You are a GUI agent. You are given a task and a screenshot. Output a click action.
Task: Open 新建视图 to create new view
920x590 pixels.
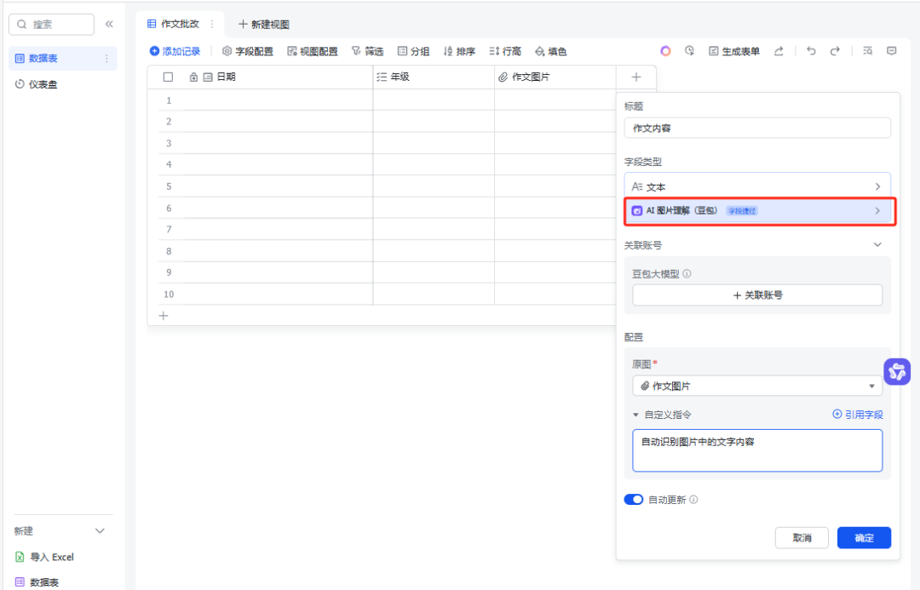264,24
